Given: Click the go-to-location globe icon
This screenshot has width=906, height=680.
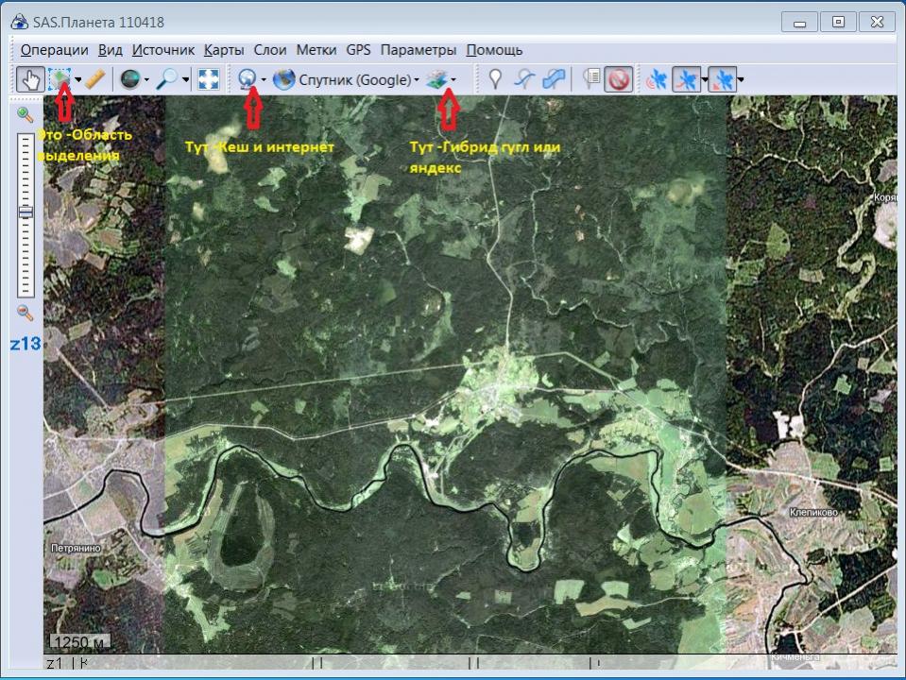Looking at the screenshot, I should 129,80.
